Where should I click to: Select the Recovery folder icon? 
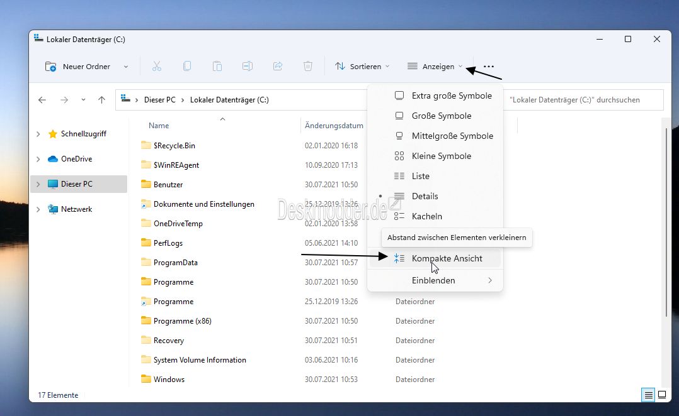(x=146, y=340)
